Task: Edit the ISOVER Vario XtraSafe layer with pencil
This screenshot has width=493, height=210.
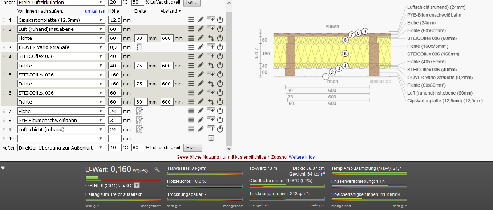Action: click(201, 47)
